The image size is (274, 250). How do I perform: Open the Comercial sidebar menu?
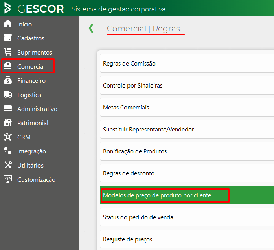(x=28, y=66)
